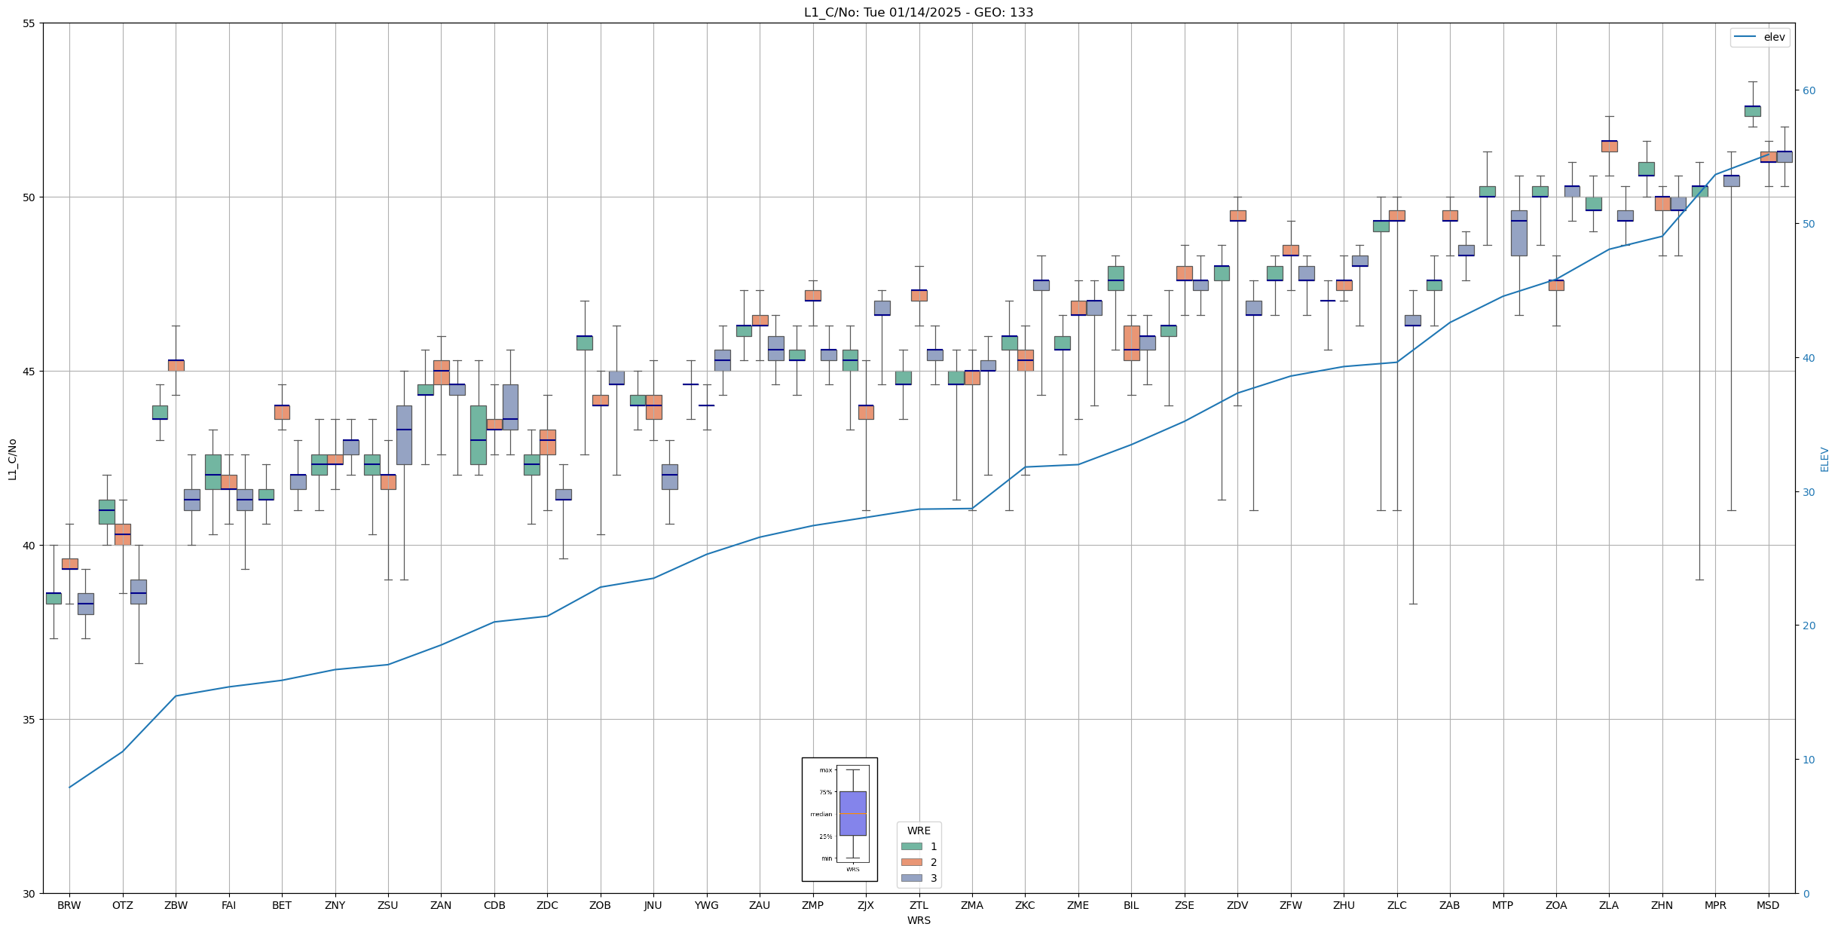Click the JNU station tick label
Viewport: 1838px width, 933px height.
(x=653, y=905)
